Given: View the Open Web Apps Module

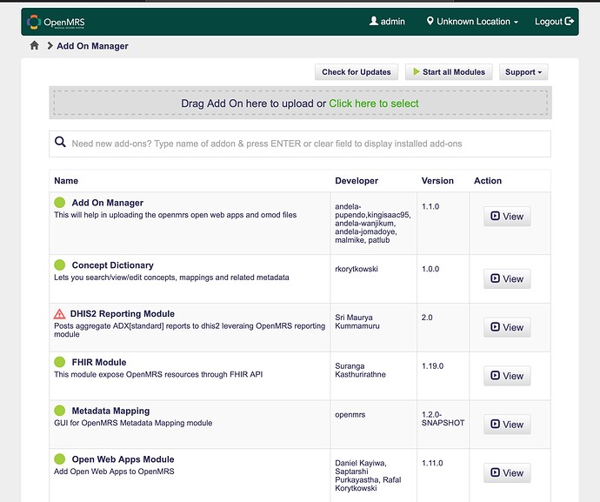Looking at the screenshot, I should (x=507, y=473).
